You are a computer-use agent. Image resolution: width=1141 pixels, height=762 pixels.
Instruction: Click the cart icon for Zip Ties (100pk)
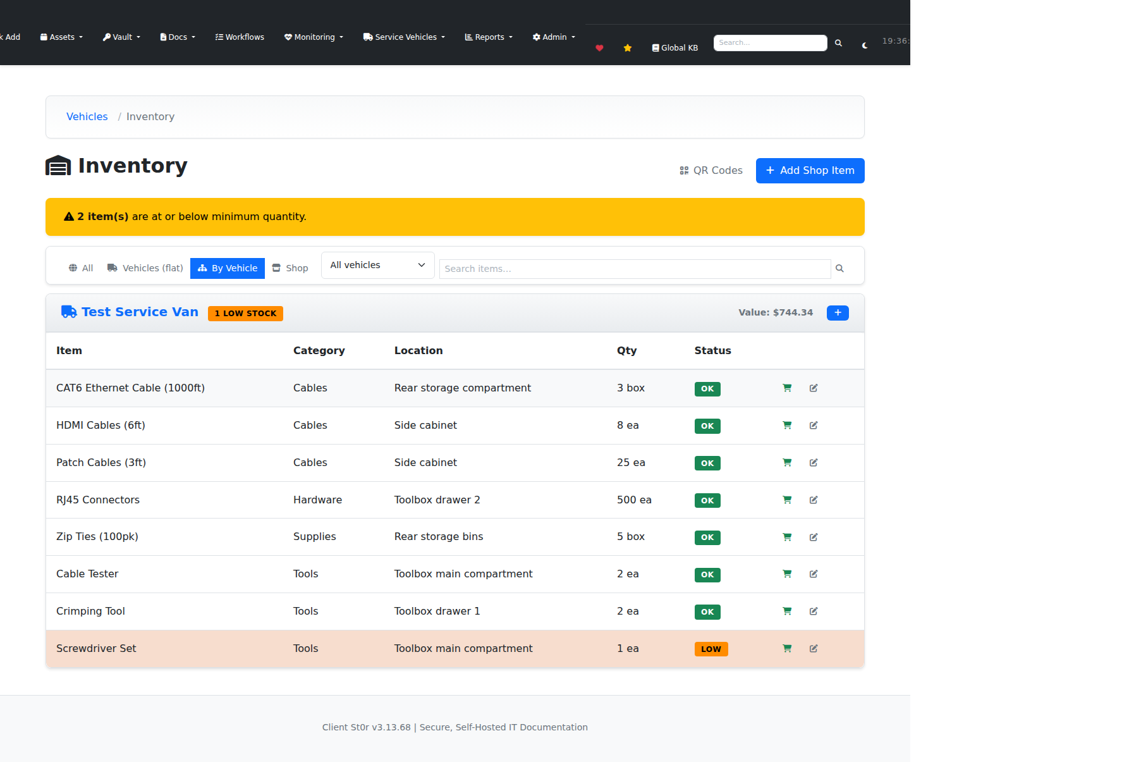pos(787,538)
